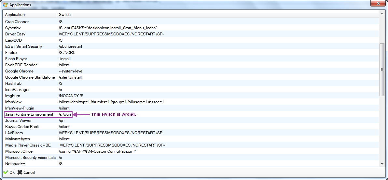
Task: Click the Malwarebytes /silent switch cell
Action: coord(64,139)
